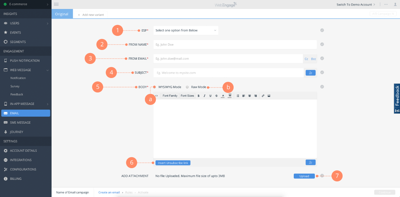Click the Rules breadcrumb step
Image resolution: width=400 pixels, height=197 pixels.
tap(129, 192)
